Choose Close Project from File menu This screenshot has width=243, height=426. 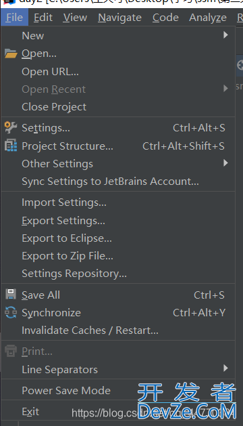tap(118, 107)
